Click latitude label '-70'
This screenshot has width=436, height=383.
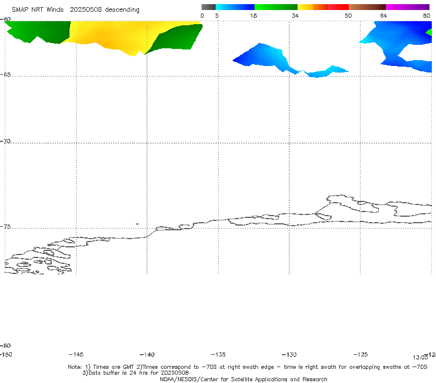(x=5, y=141)
